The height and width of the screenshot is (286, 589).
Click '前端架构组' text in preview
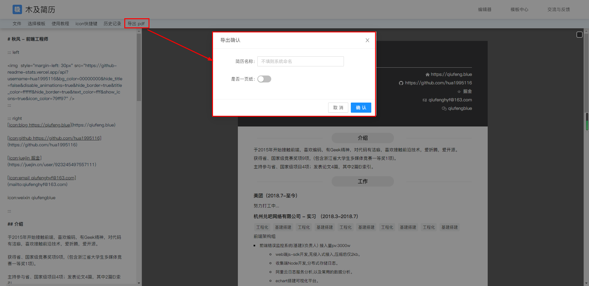265,236
